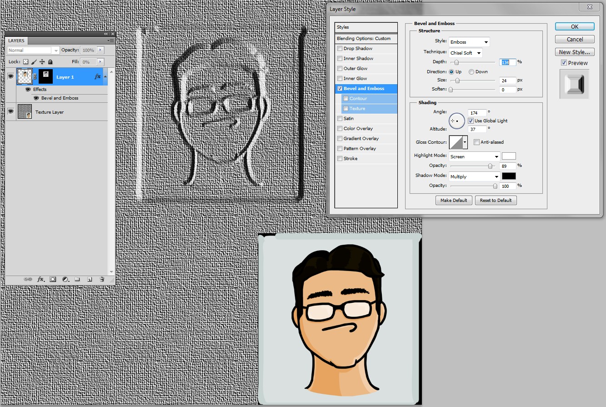Select the Texture Layer thumbnail

tap(25, 112)
